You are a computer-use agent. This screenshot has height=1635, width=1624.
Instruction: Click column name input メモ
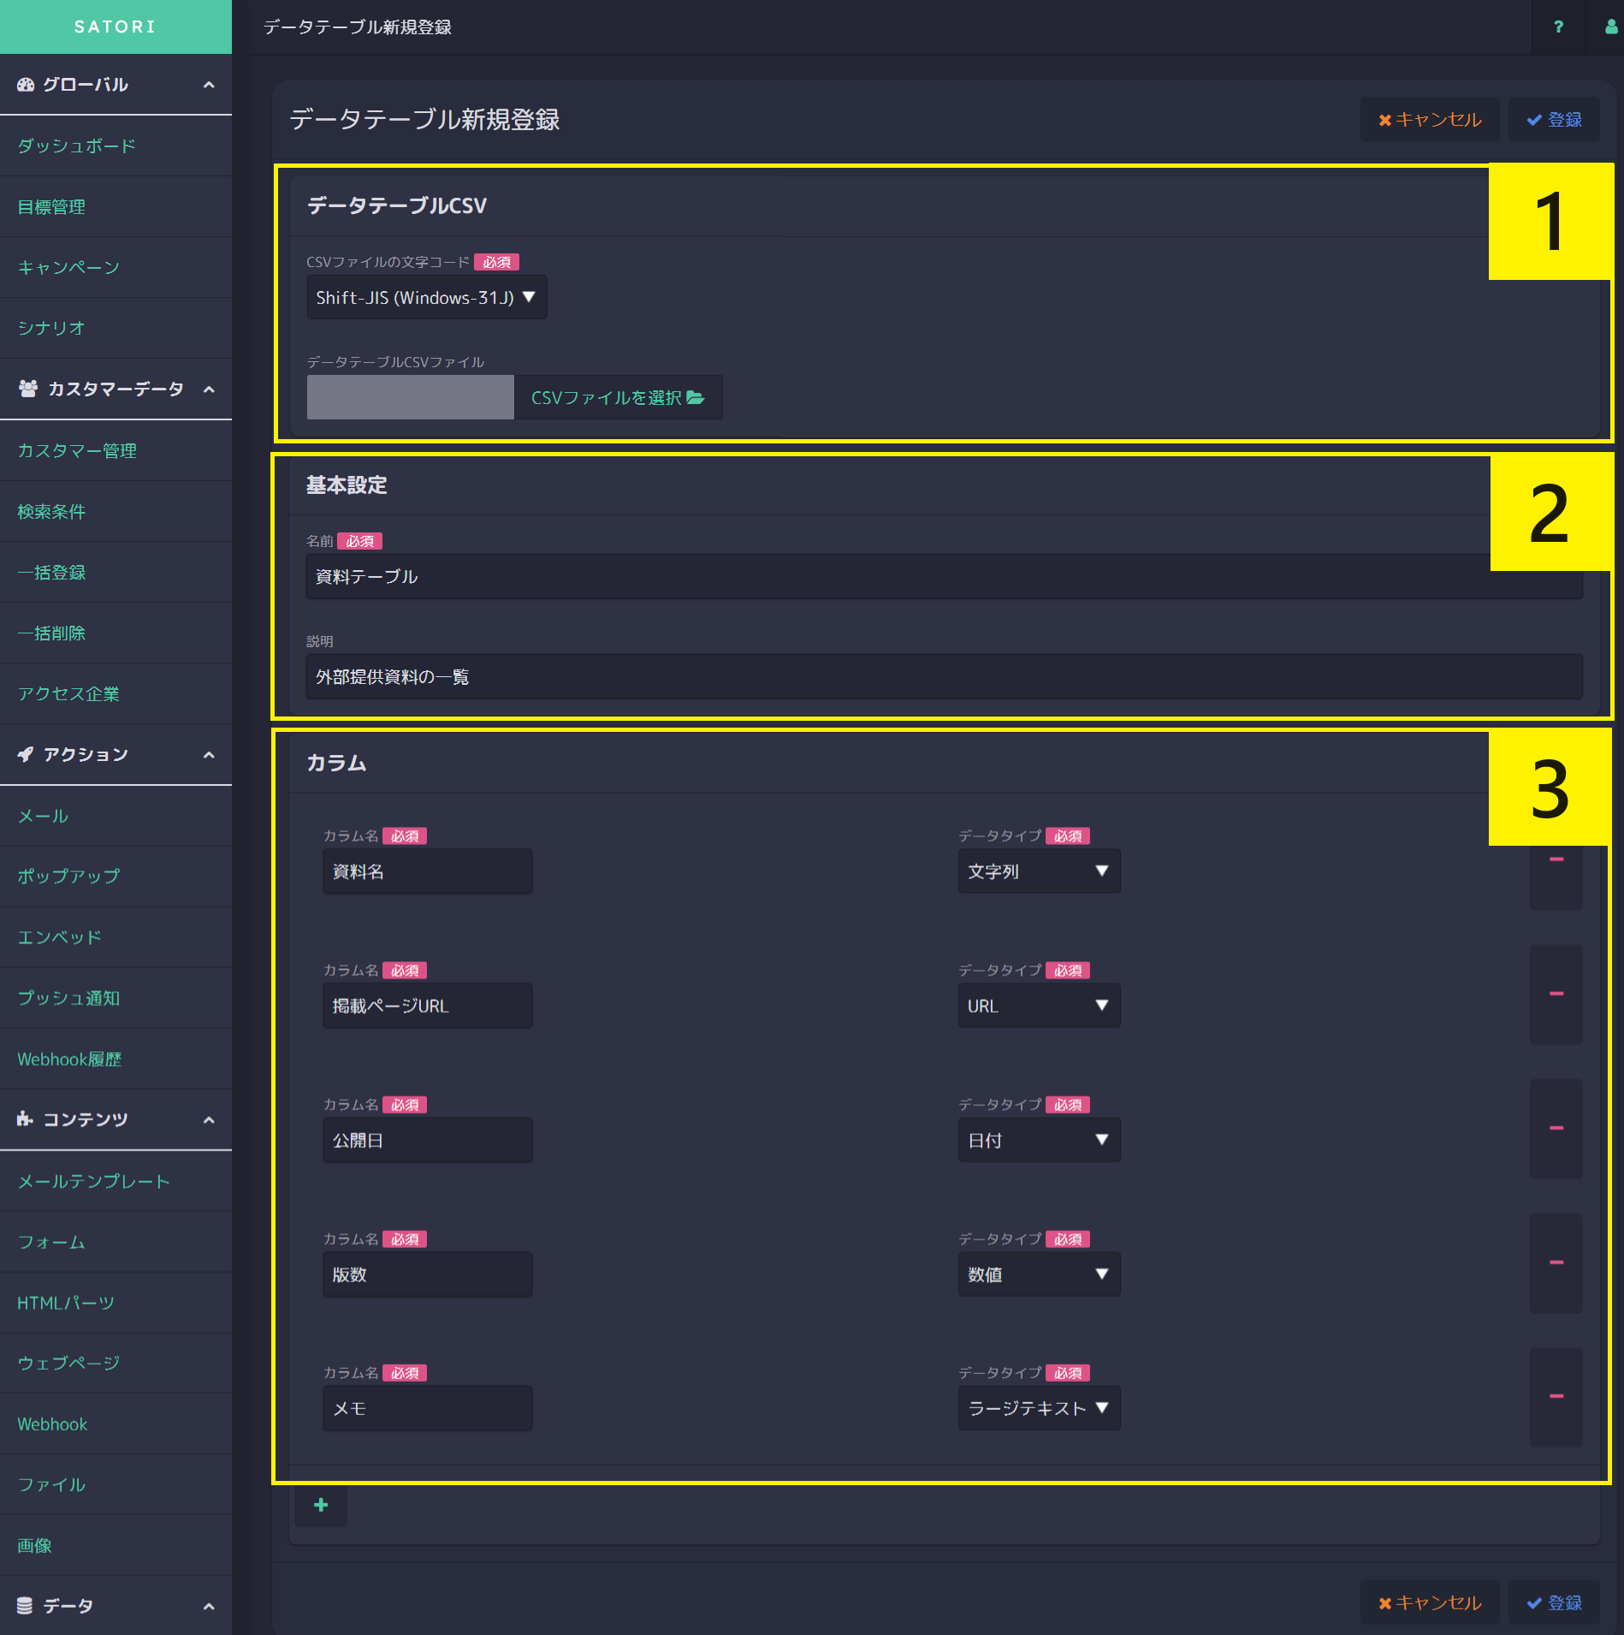(x=428, y=1408)
